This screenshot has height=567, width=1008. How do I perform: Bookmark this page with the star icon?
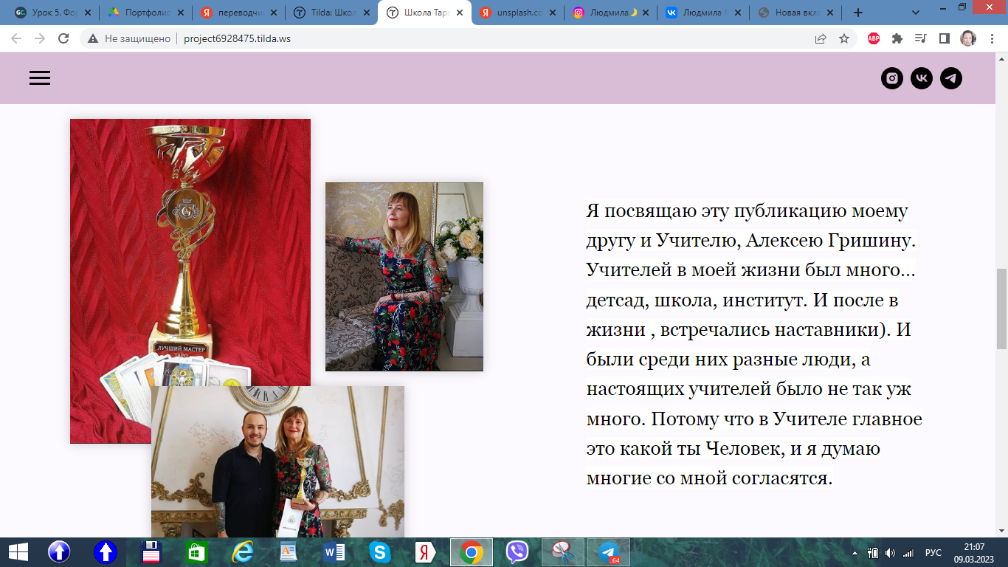[844, 38]
